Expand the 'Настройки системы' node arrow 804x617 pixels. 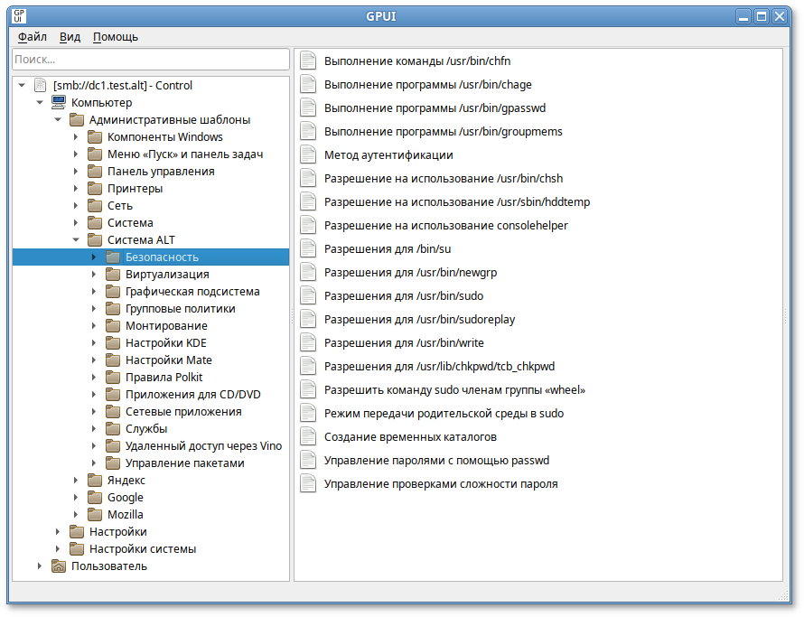coord(58,549)
